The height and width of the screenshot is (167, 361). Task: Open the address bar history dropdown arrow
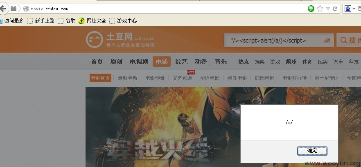[x=328, y=9]
